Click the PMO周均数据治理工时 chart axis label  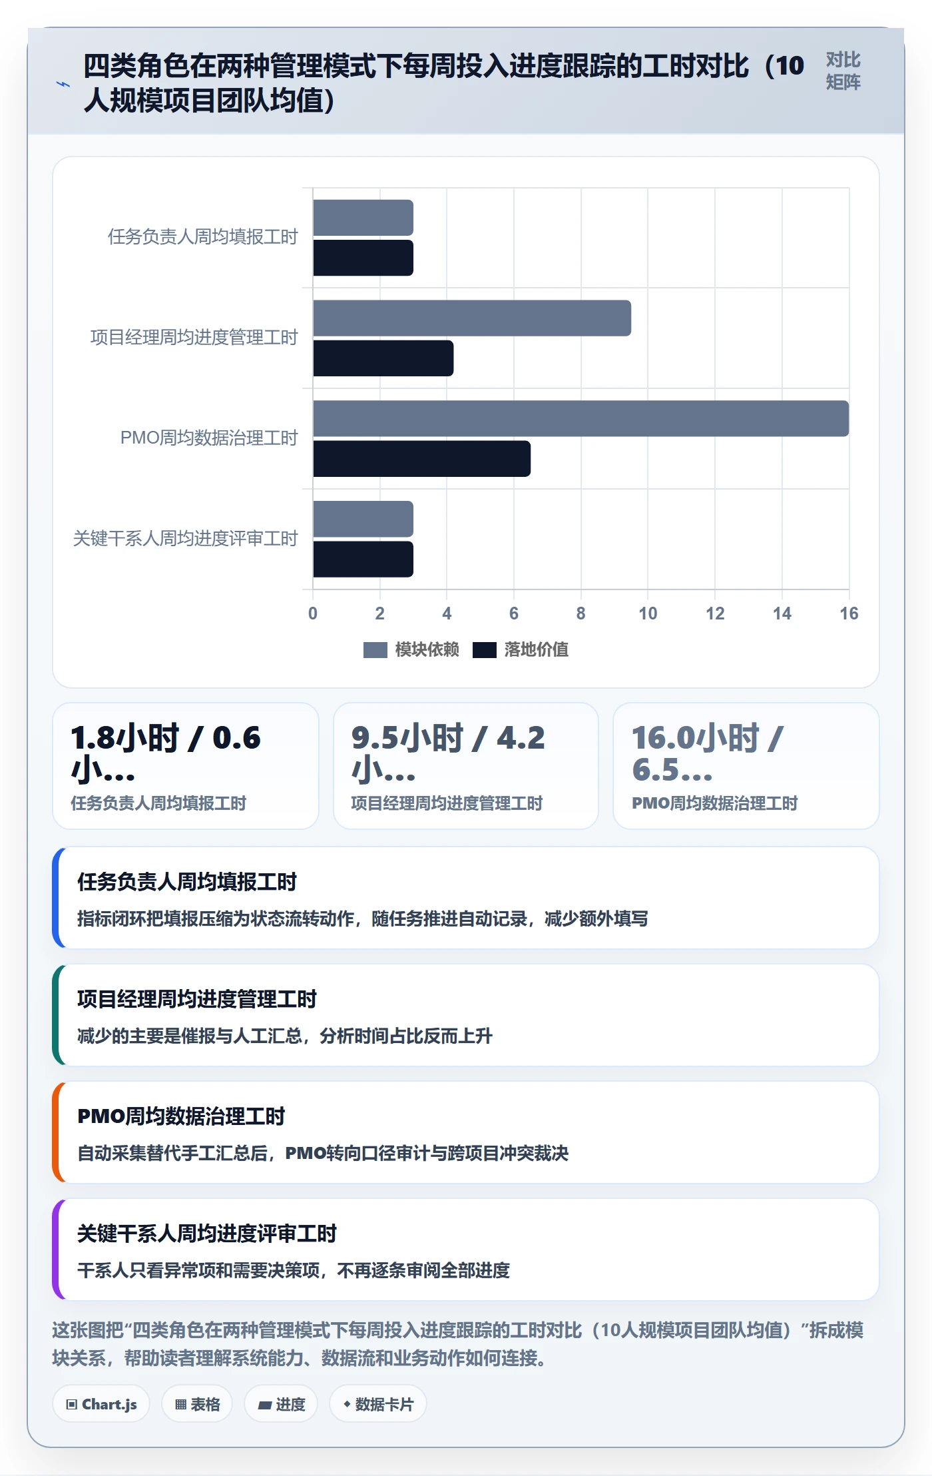pyautogui.click(x=208, y=438)
